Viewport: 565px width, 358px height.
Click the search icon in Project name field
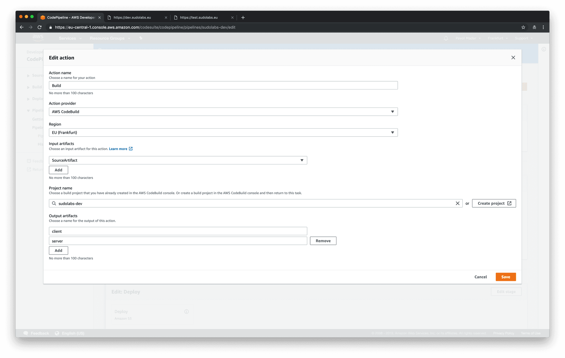tap(54, 203)
